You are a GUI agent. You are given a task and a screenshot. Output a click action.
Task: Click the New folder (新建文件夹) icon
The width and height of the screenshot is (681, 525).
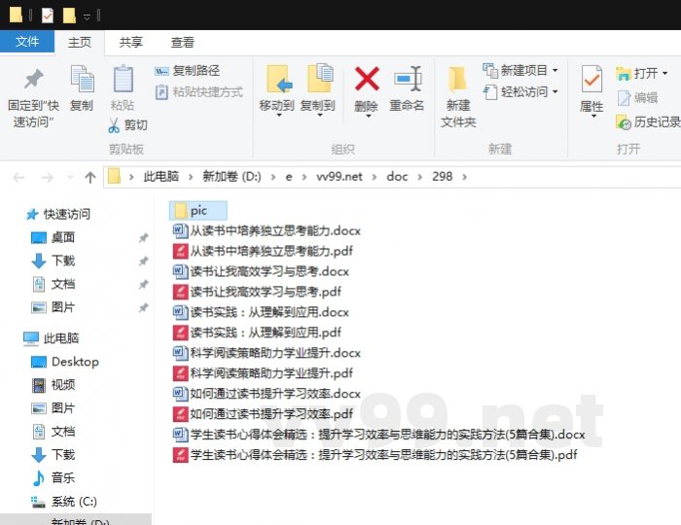click(457, 79)
